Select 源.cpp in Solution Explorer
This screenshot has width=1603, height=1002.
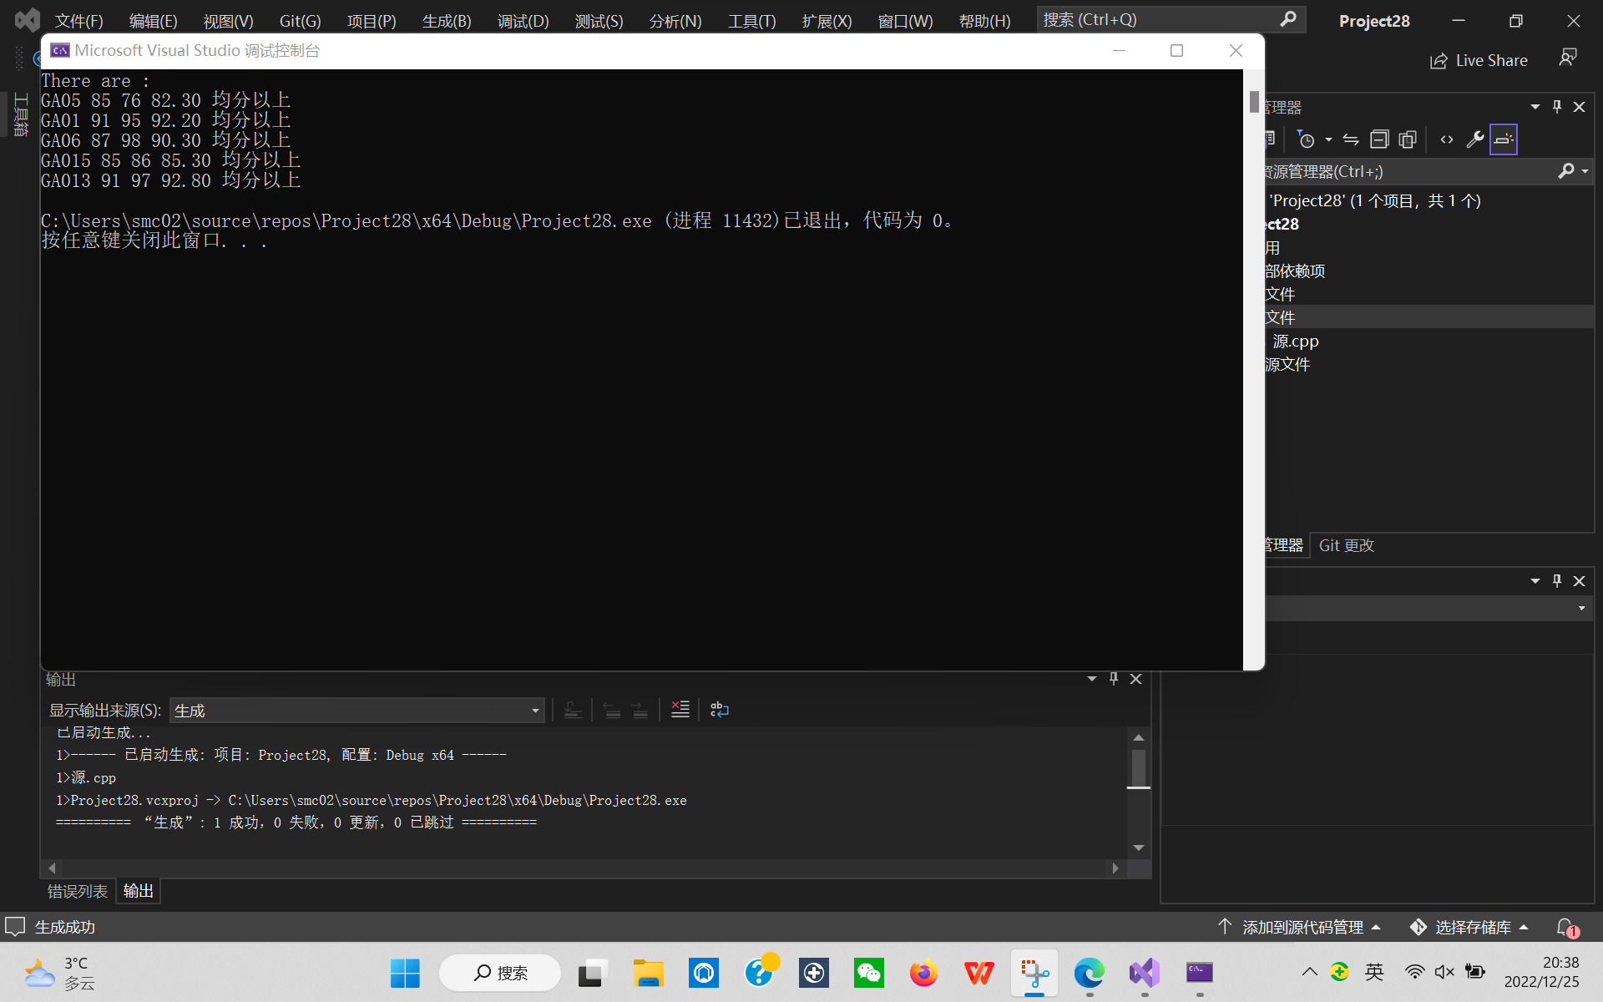pos(1295,341)
